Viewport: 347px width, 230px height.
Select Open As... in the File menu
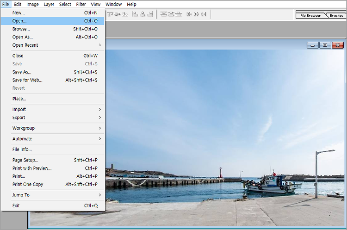click(x=53, y=37)
